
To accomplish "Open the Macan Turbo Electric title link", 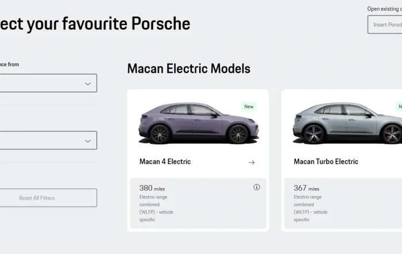I will tap(326, 162).
